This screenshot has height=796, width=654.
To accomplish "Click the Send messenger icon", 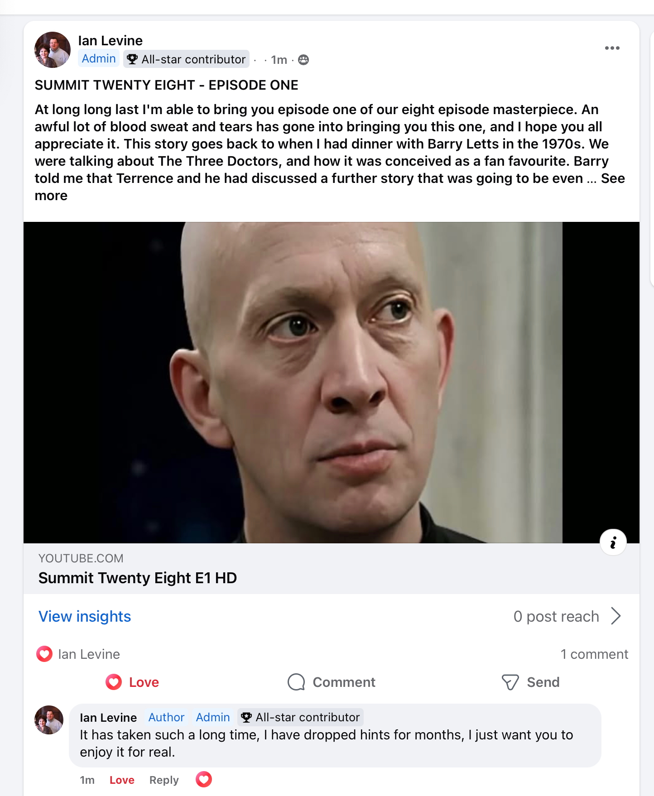I will point(510,682).
